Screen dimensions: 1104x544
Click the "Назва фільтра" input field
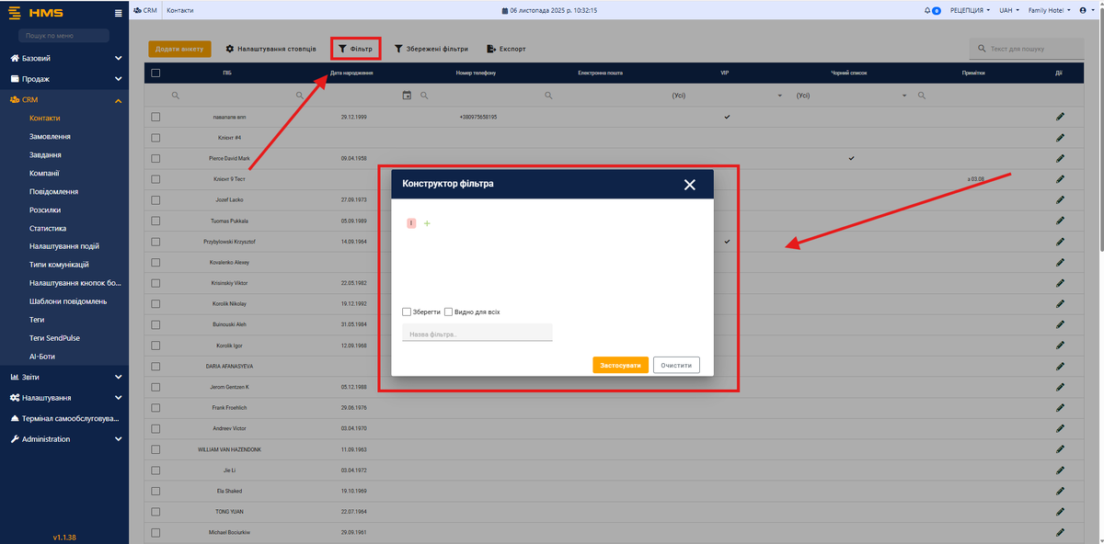[x=477, y=334]
